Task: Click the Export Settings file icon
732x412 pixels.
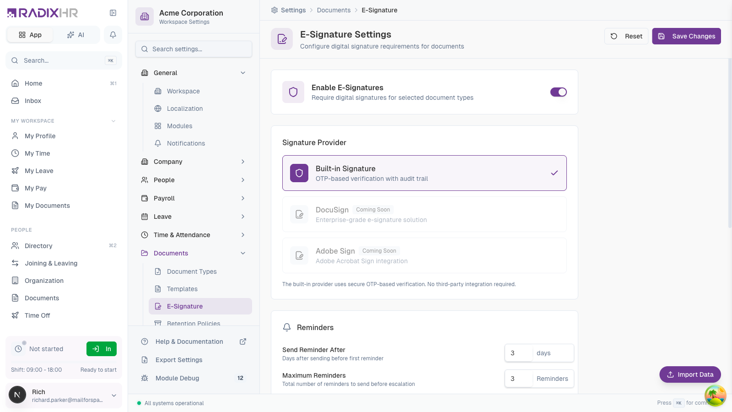Action: coord(145,360)
